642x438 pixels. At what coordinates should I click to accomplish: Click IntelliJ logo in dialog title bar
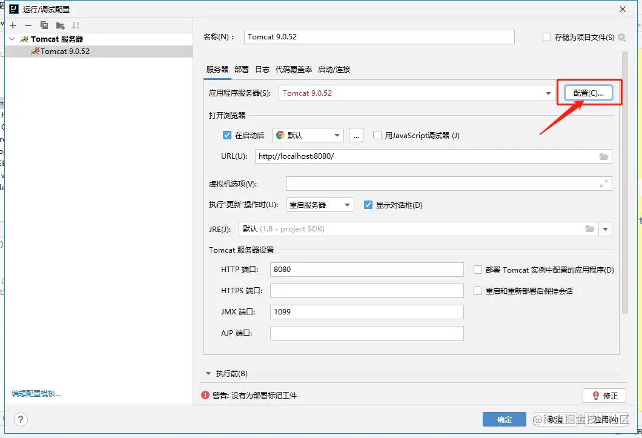(14, 9)
